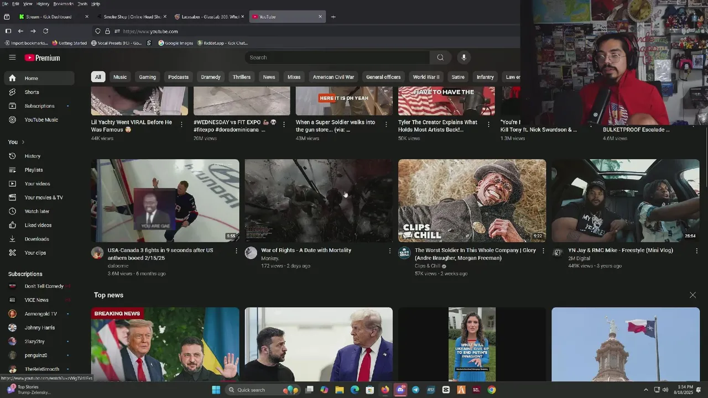Click the YouTube Premium logo

[42, 57]
